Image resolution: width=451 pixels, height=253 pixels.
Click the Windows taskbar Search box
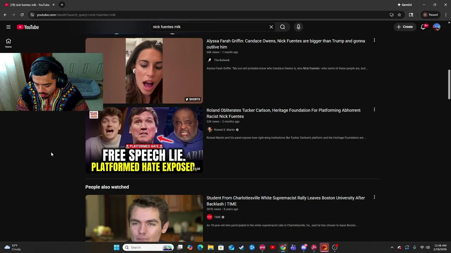coord(148,247)
